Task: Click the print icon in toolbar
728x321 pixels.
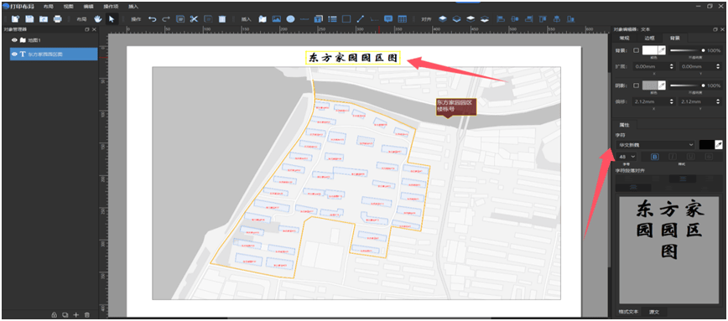Action: point(58,19)
